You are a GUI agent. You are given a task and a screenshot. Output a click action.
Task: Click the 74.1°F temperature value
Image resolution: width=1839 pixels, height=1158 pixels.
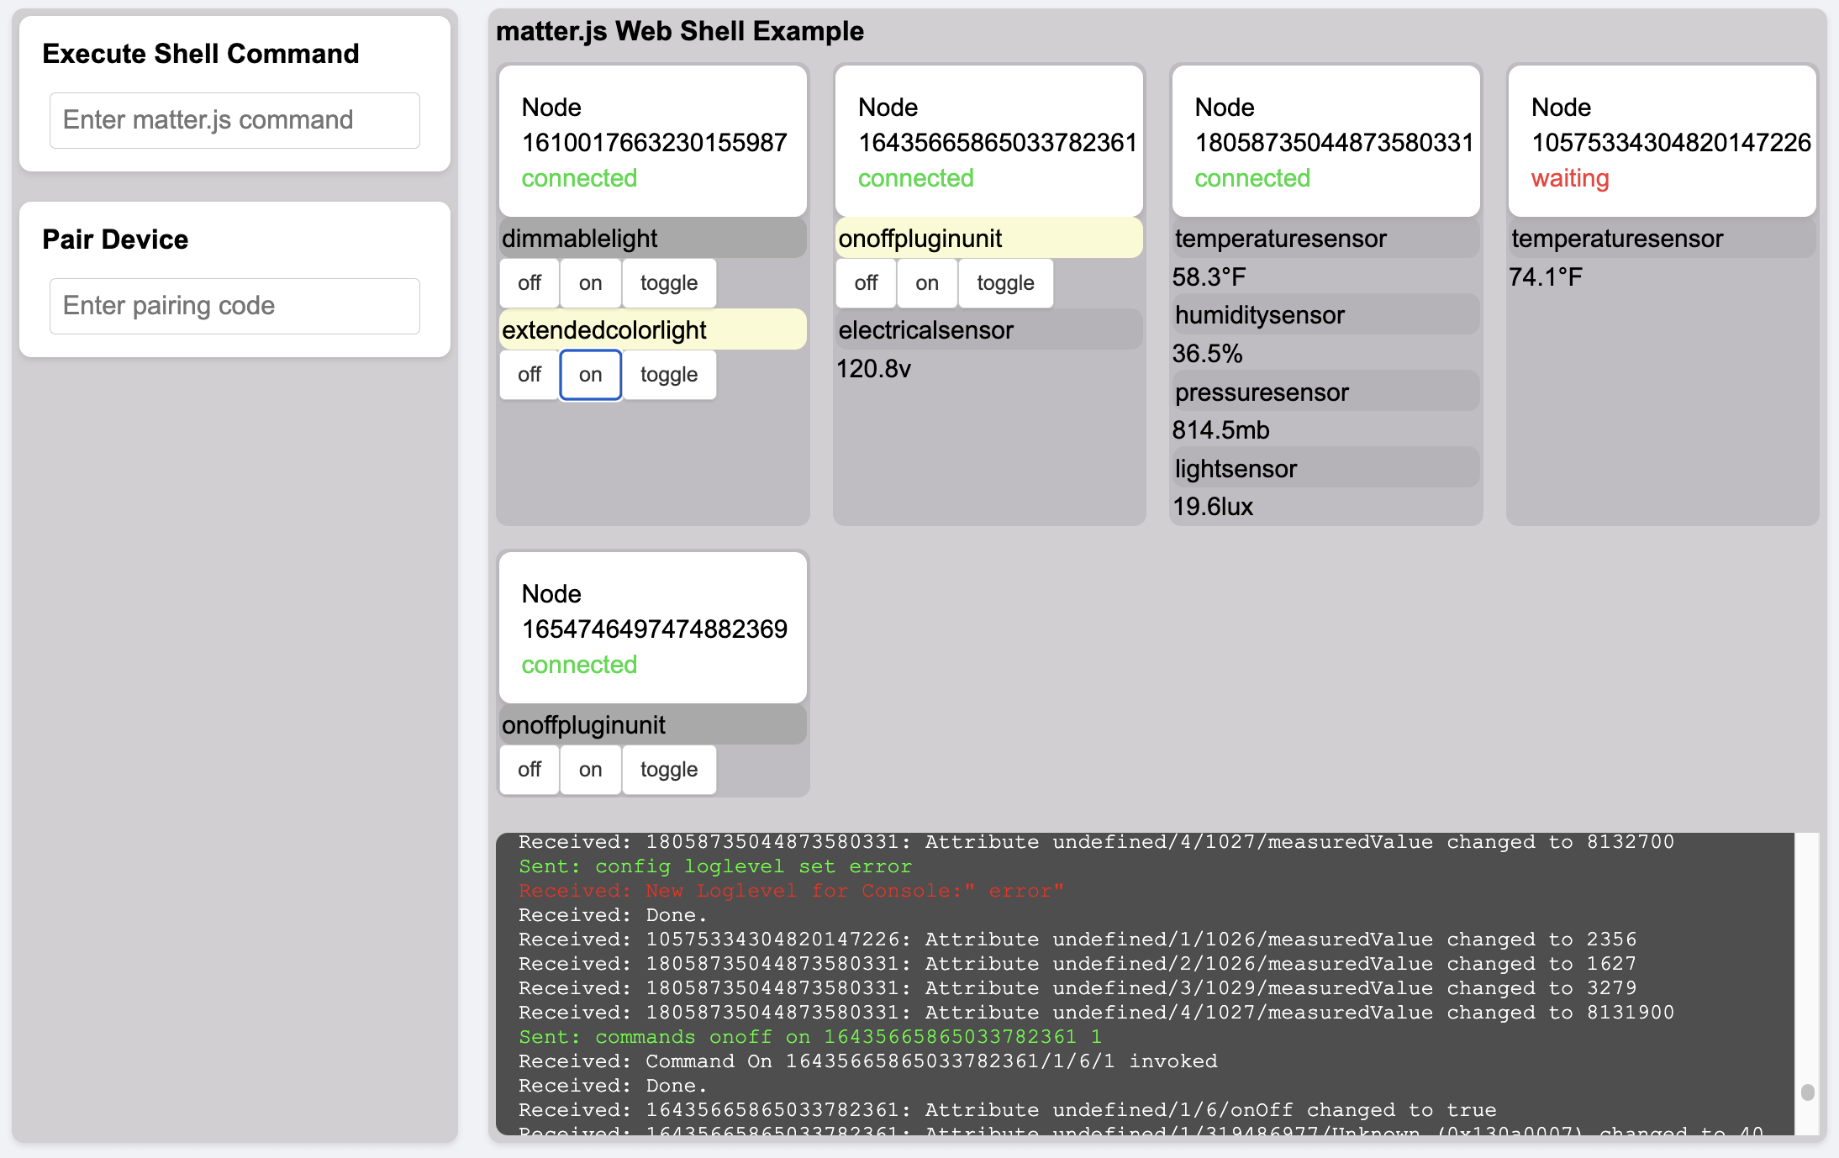coord(1546,277)
